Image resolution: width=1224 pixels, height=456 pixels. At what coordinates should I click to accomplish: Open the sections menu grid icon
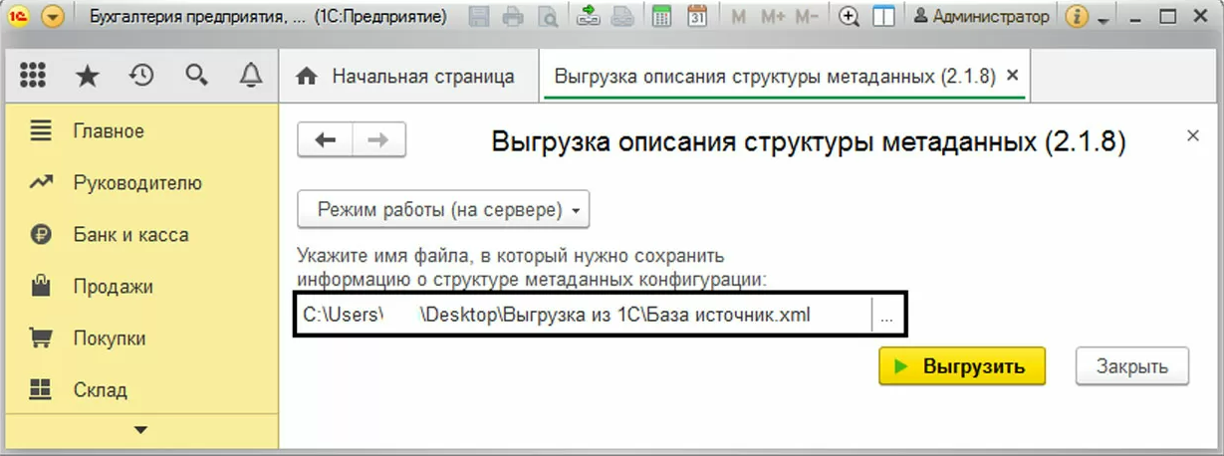pos(33,76)
